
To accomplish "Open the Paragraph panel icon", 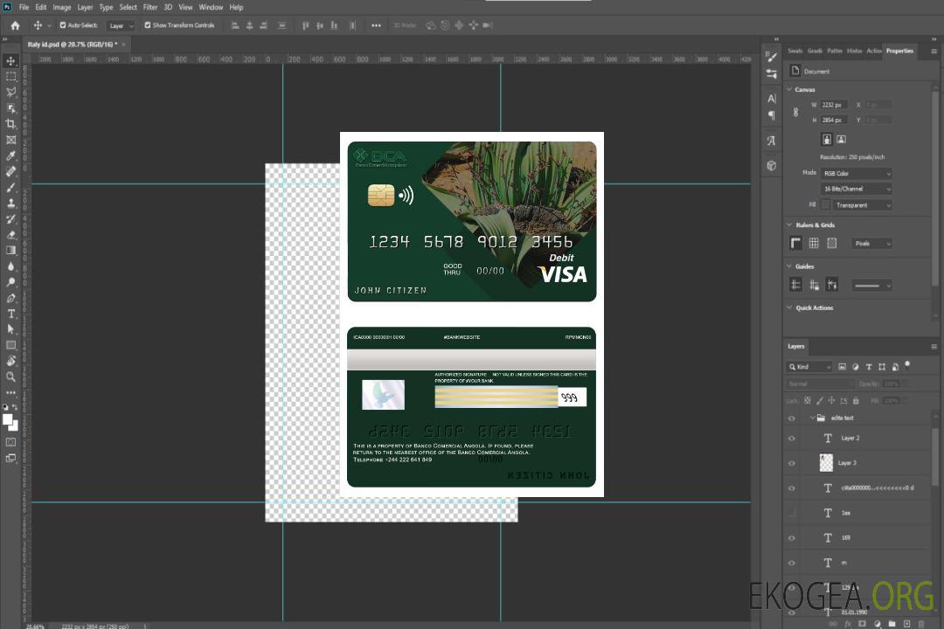I will click(772, 115).
